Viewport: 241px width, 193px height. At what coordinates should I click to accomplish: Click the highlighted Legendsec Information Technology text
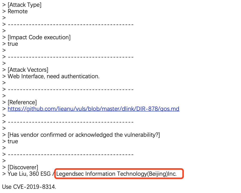pos(116,174)
